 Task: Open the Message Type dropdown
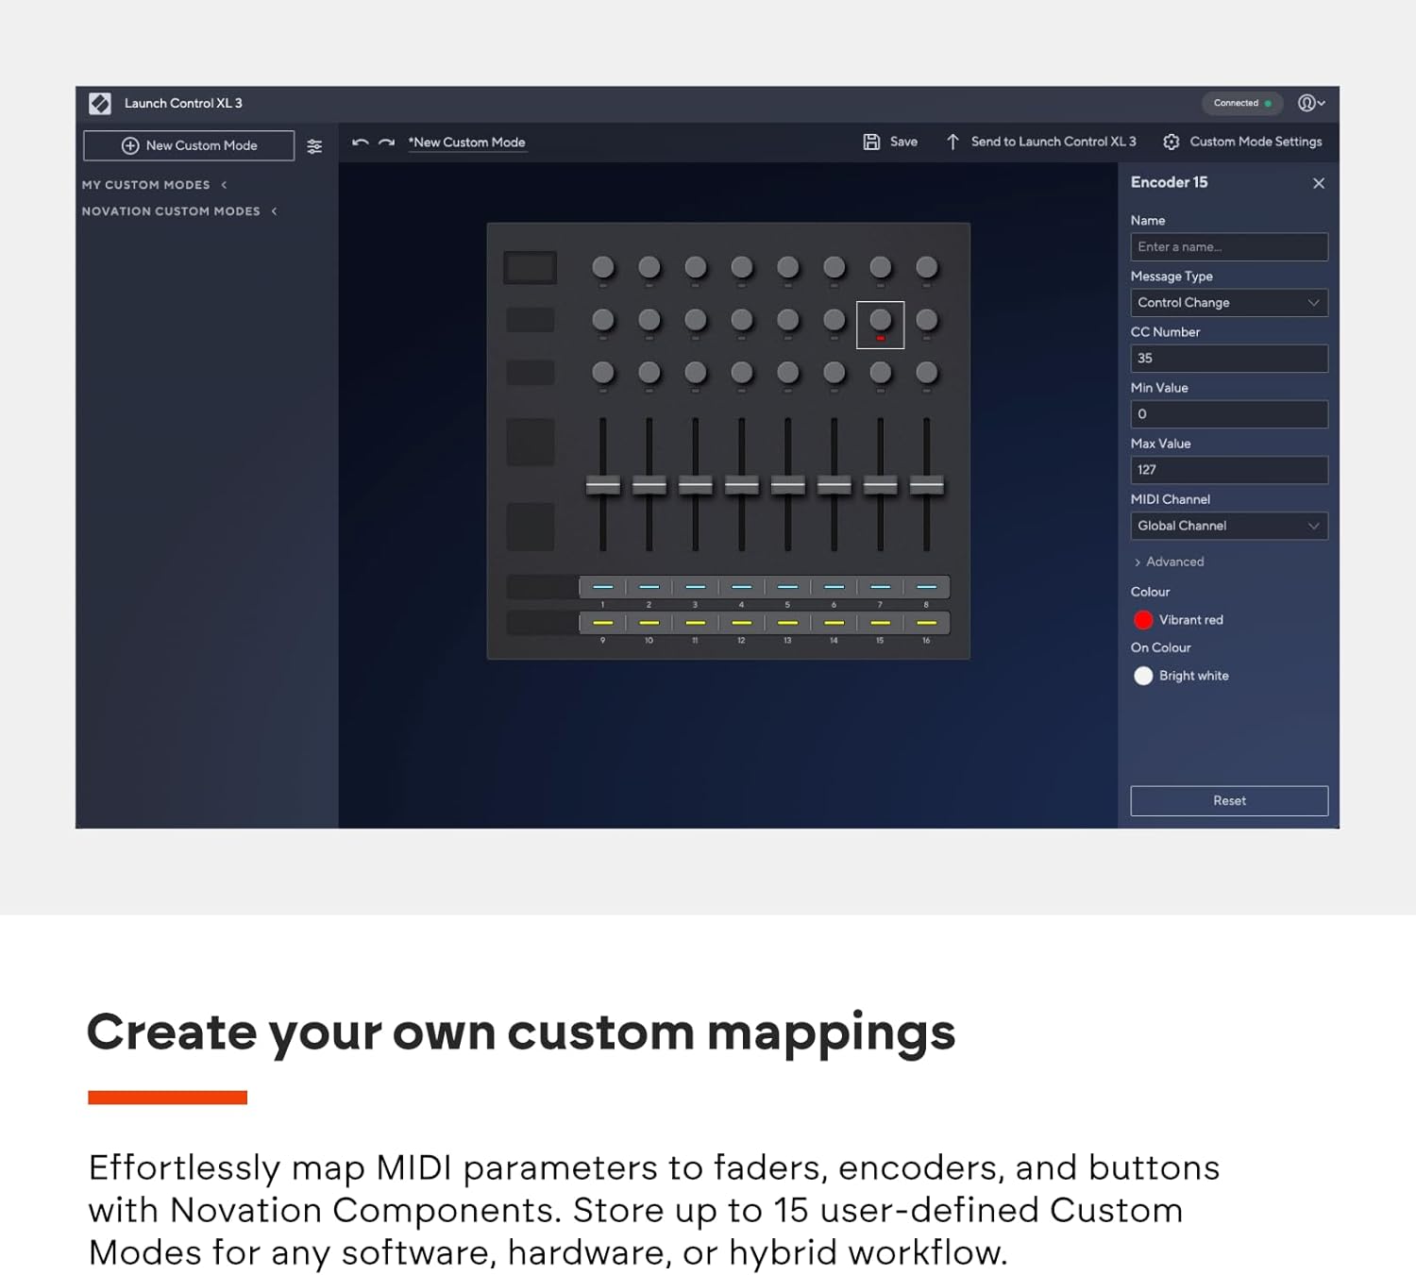point(1228,302)
